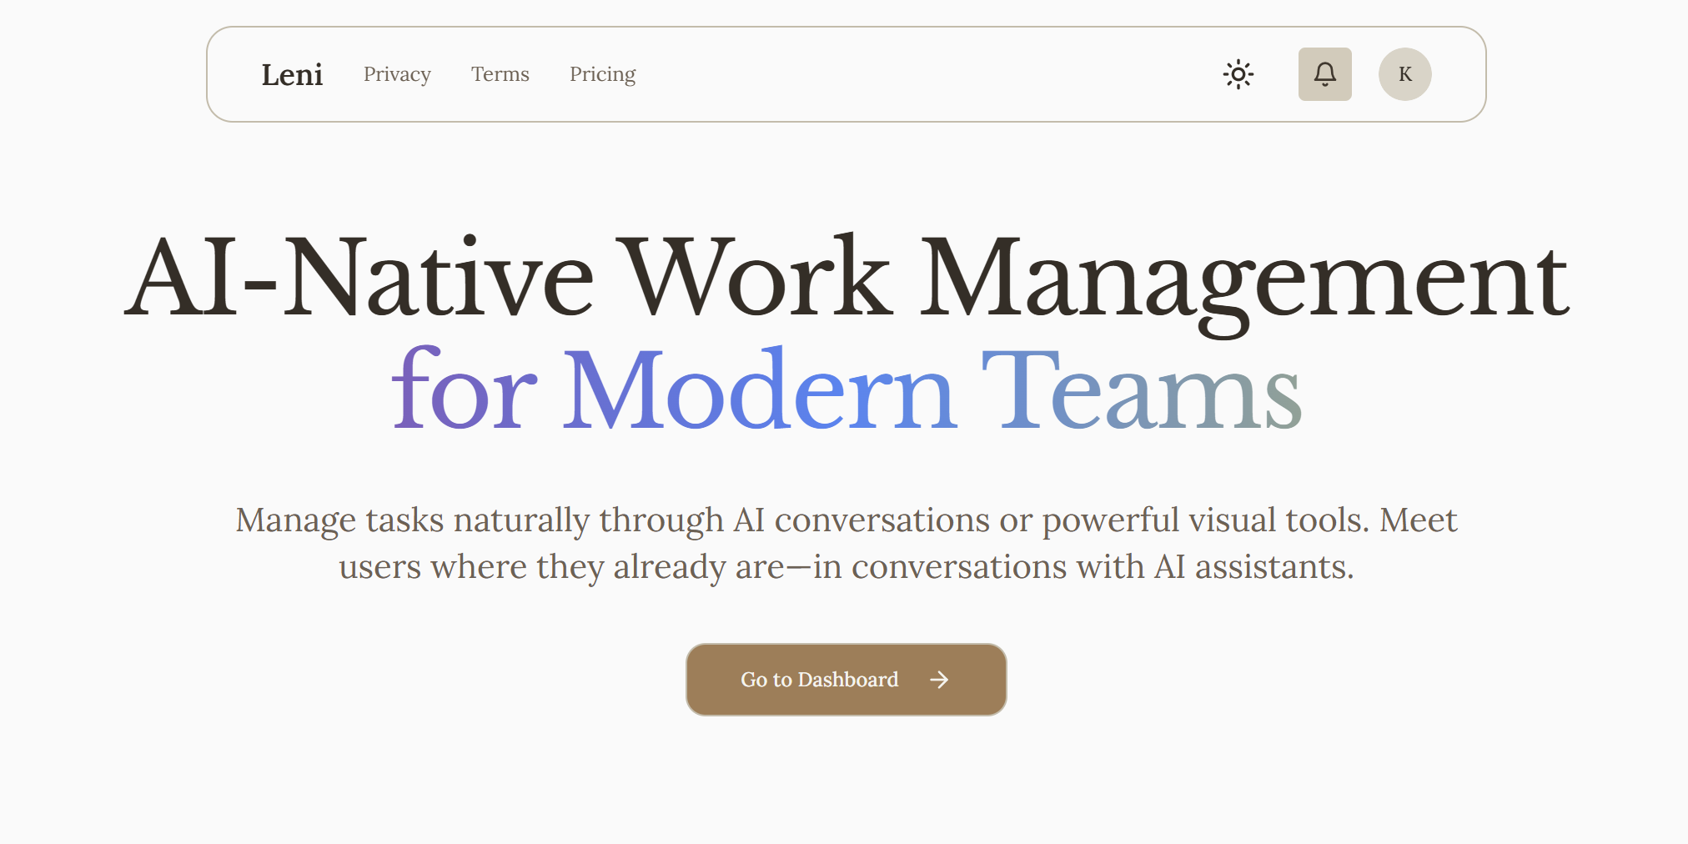The width and height of the screenshot is (1688, 844).
Task: Select the Leni logo to go home
Action: coord(293,74)
